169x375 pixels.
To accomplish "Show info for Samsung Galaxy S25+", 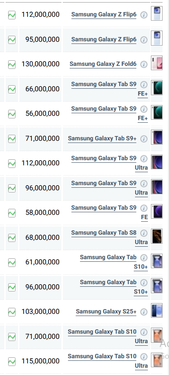I will [144, 312].
